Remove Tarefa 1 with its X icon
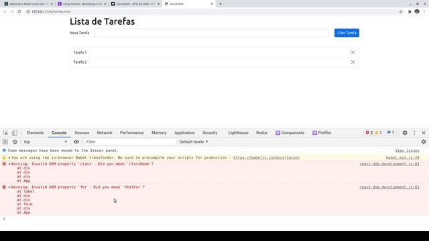This screenshot has height=241, width=429. 353,52
